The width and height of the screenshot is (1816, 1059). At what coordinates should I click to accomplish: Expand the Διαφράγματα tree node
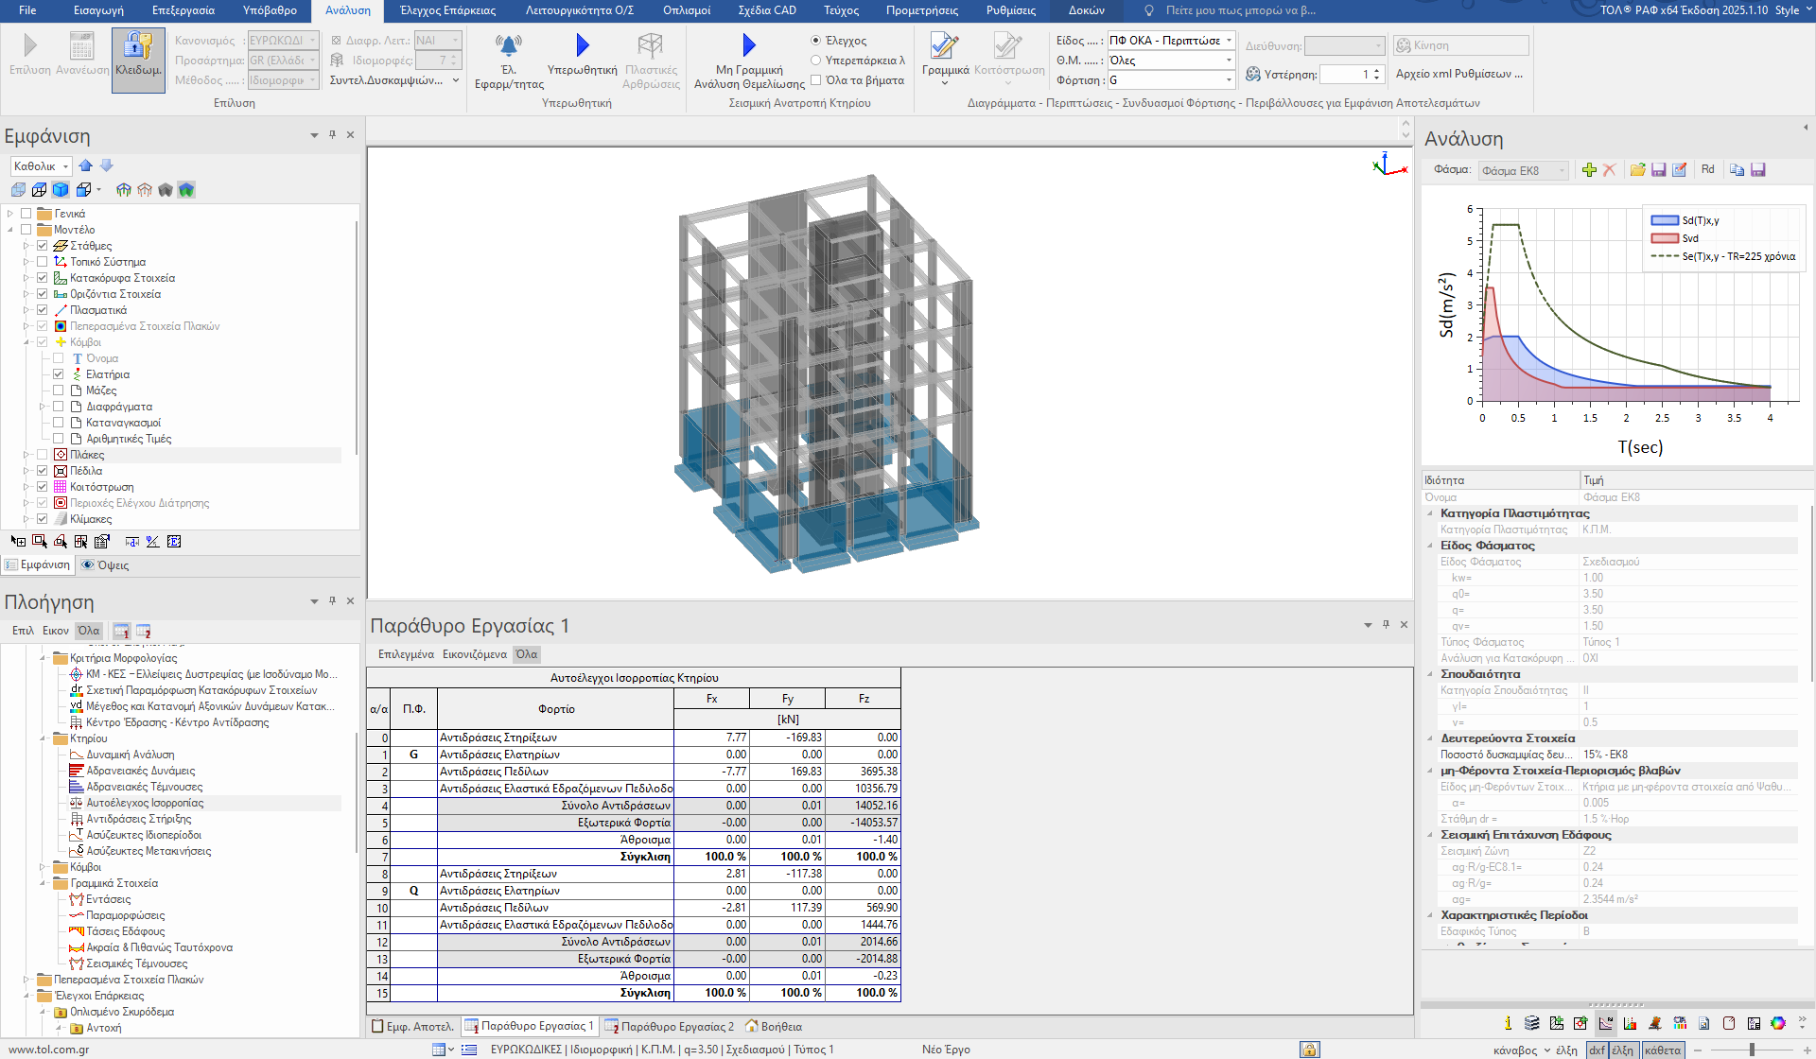click(43, 407)
